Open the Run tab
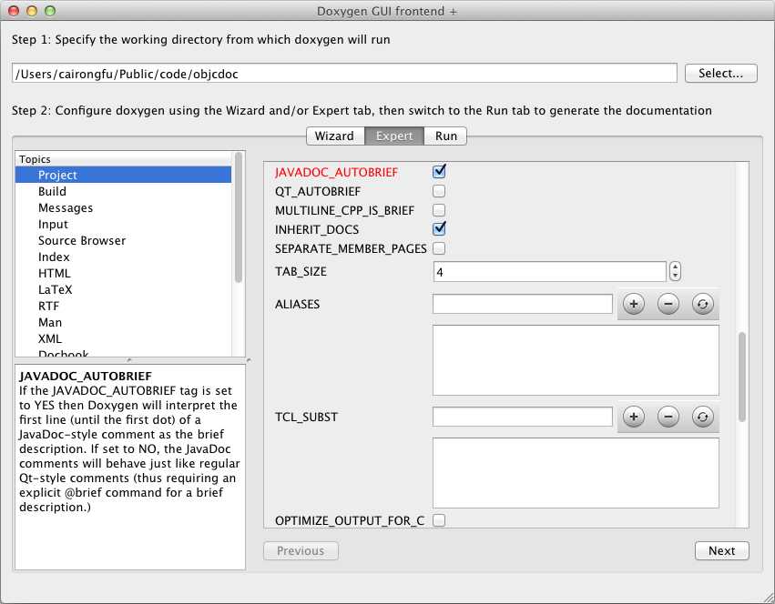This screenshot has height=604, width=775. click(x=446, y=136)
